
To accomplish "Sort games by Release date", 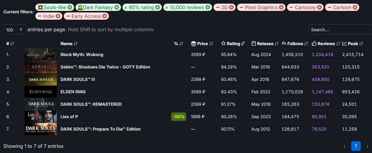I will click(x=265, y=44).
